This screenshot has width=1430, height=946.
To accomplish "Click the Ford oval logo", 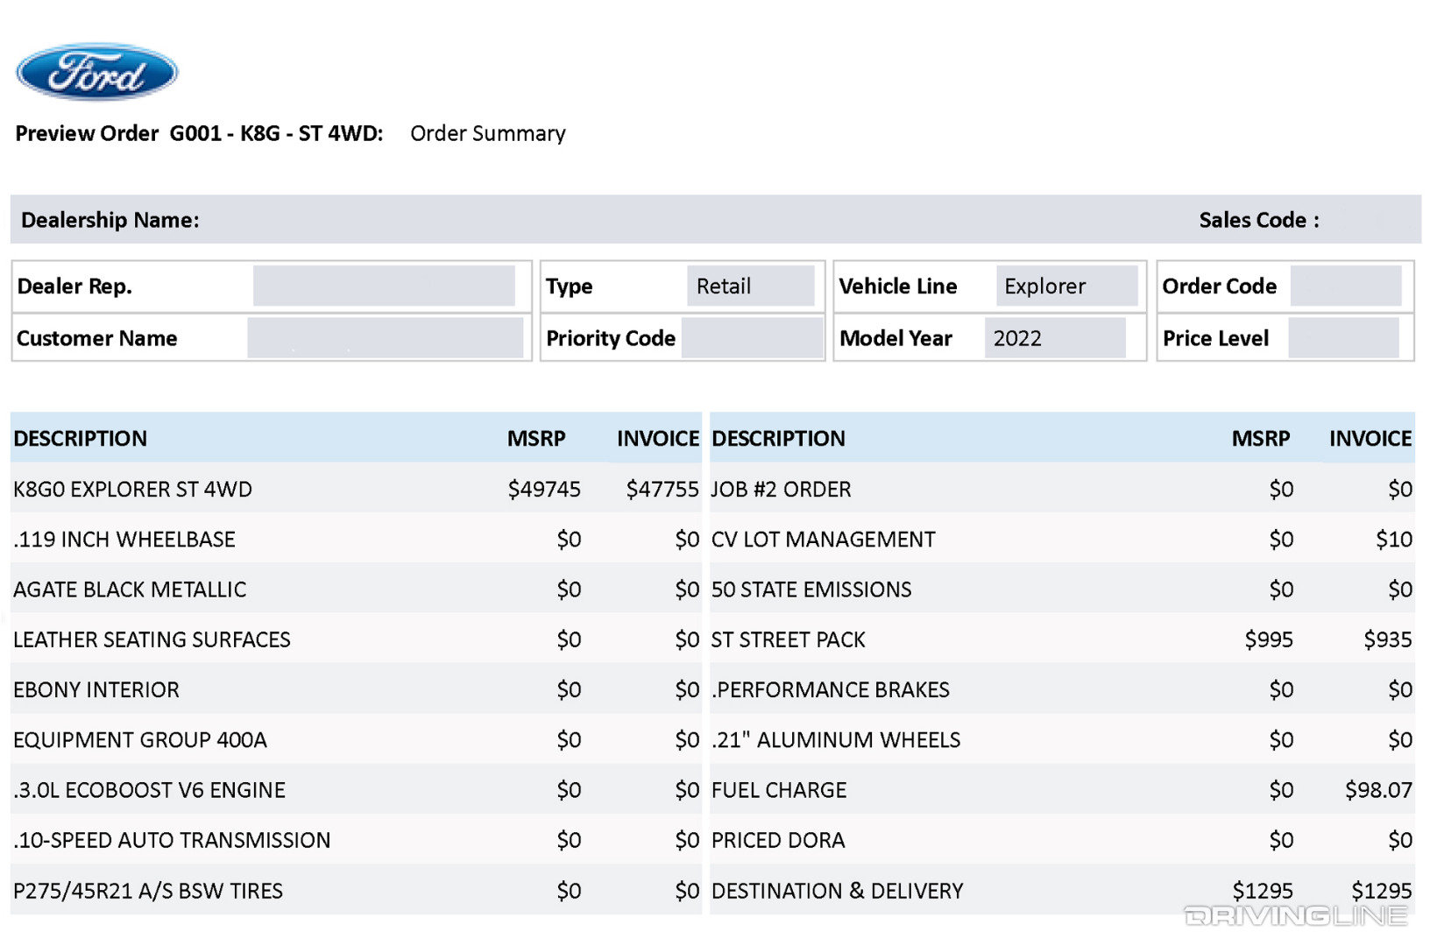I will click(96, 72).
